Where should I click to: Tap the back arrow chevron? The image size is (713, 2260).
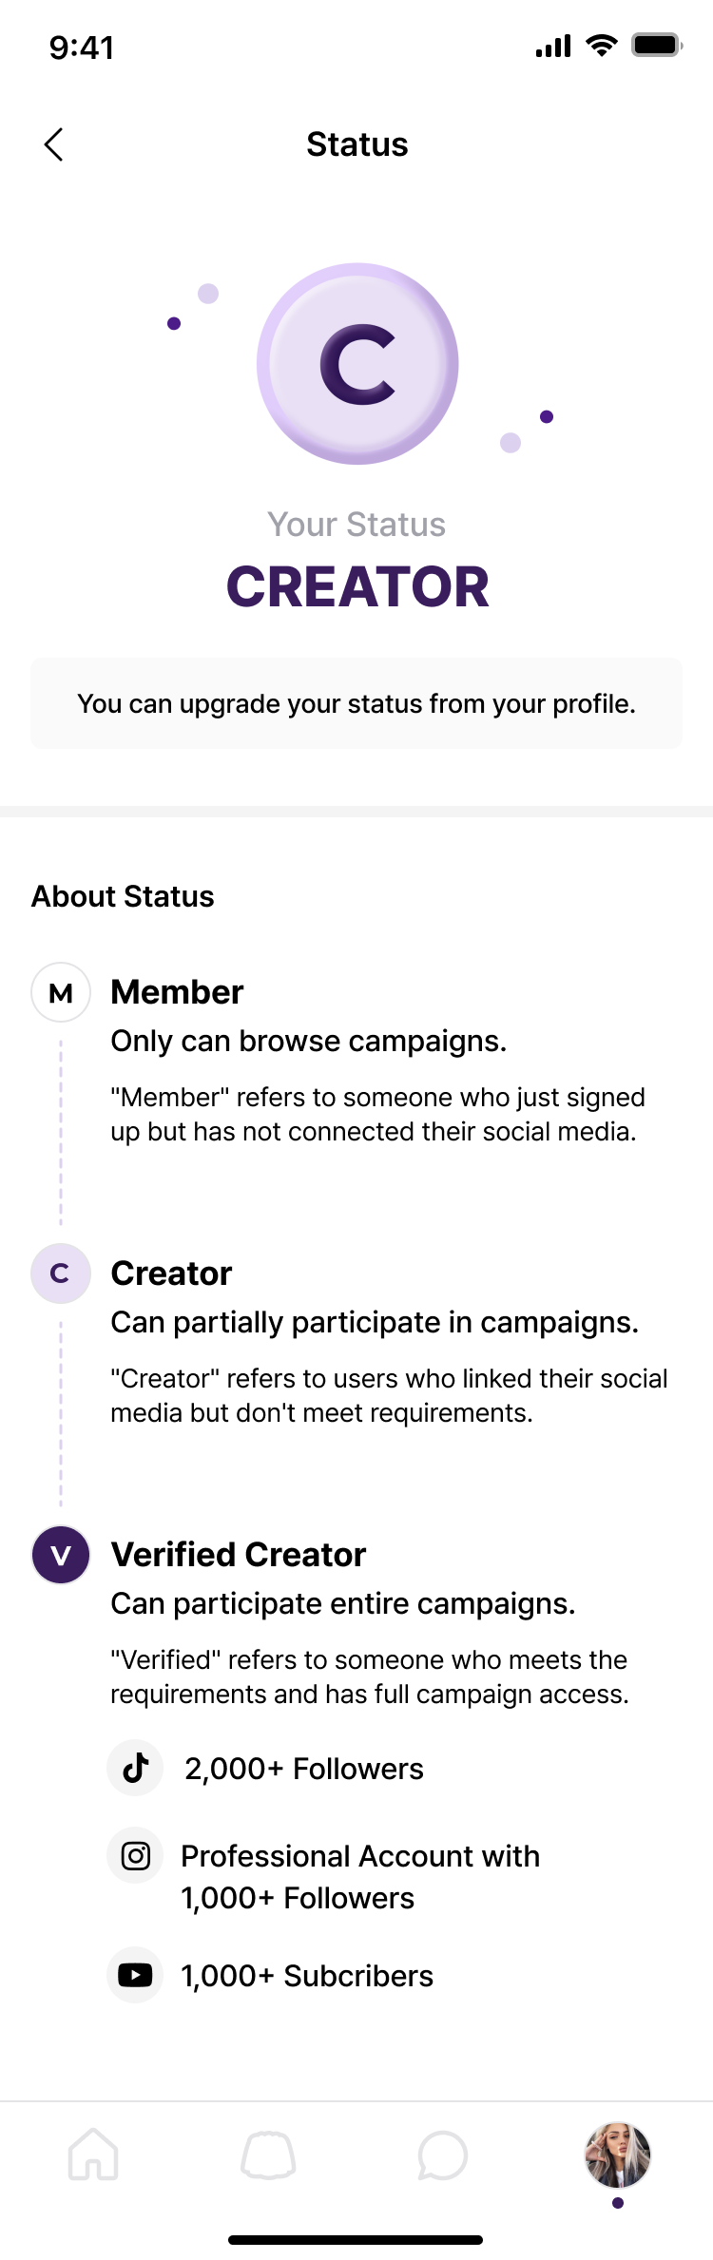click(x=54, y=144)
